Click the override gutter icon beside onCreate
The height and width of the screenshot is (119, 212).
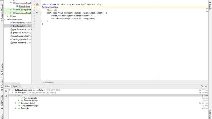point(37,13)
